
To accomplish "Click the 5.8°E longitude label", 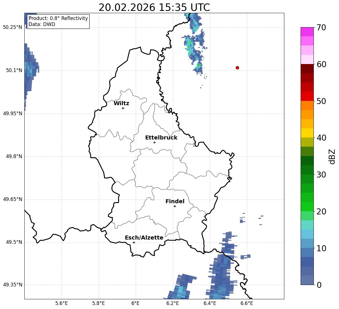I will click(x=98, y=303).
